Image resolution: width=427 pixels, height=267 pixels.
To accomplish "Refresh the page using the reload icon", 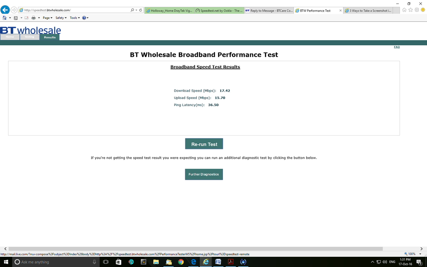I will click(140, 10).
